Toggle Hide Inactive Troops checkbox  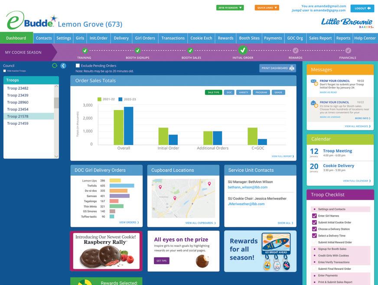5,71
